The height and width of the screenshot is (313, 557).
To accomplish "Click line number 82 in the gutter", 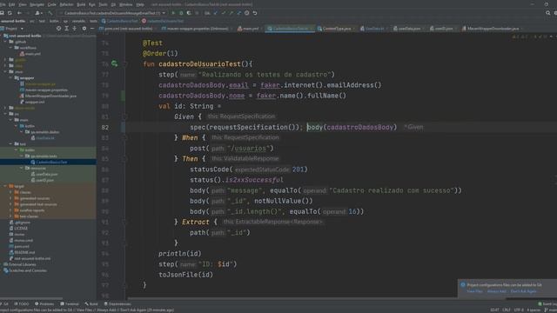I will [x=105, y=128].
